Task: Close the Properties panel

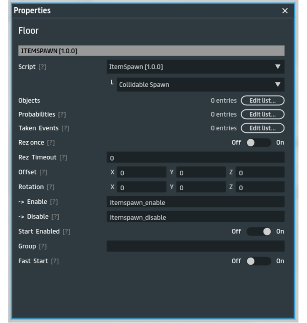Action: click(285, 11)
